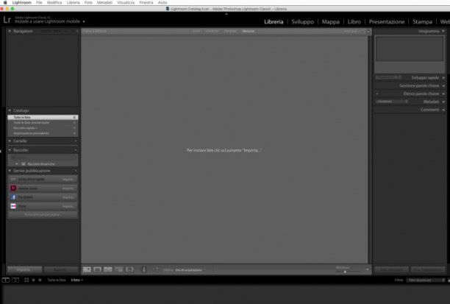Open the 0 foto source dropdown
The height and width of the screenshot is (304, 450).
pyautogui.click(x=77, y=280)
